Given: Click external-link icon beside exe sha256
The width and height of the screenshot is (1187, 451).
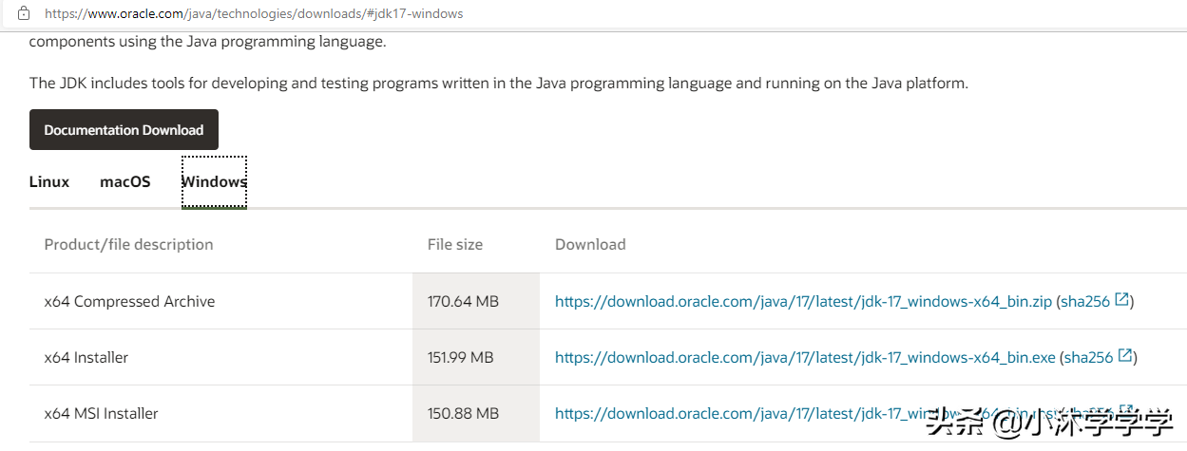Looking at the screenshot, I should (x=1126, y=356).
